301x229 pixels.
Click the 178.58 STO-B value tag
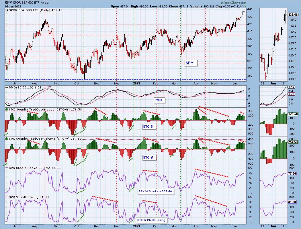(x=293, y=114)
